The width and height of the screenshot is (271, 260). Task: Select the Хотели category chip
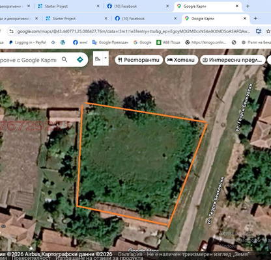pos(181,60)
